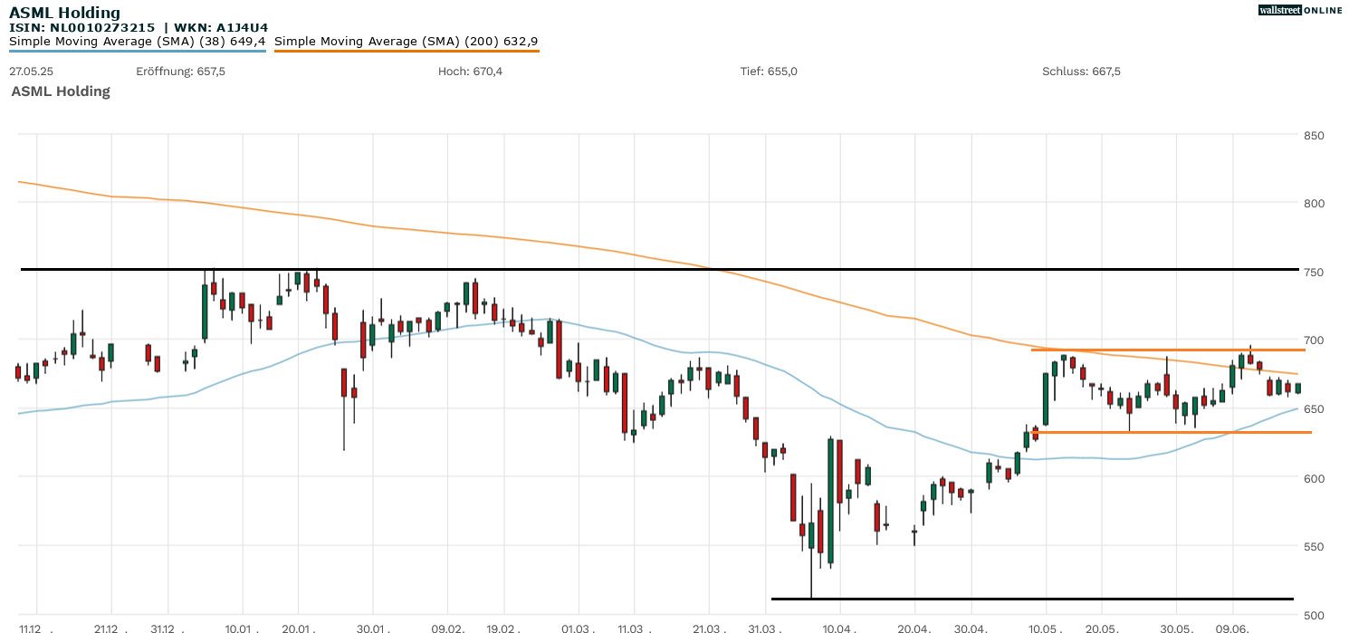The width and height of the screenshot is (1349, 633).
Task: Select the black support line near 510
Action: coord(1032,599)
